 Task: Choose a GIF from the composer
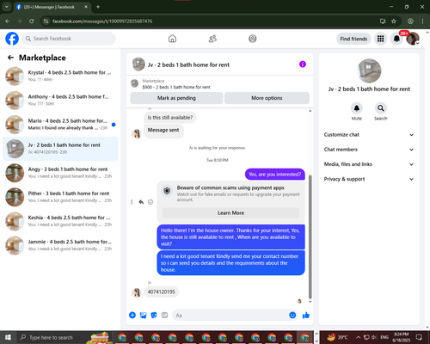pyautogui.click(x=164, y=316)
